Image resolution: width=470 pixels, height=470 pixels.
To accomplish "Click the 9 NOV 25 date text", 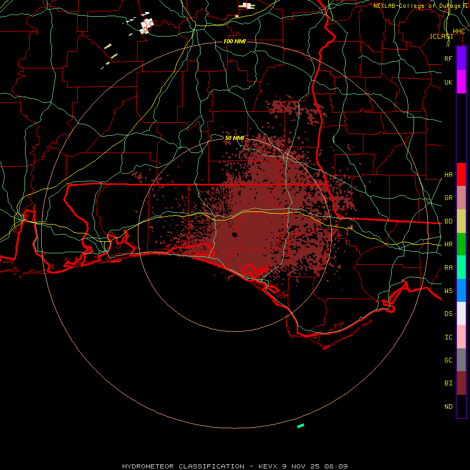I will coord(301,466).
